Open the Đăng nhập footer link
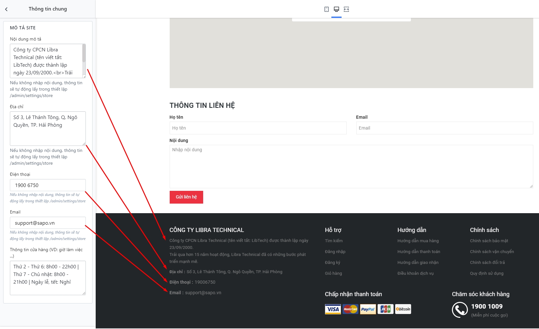This screenshot has height=329, width=539. 335,252
